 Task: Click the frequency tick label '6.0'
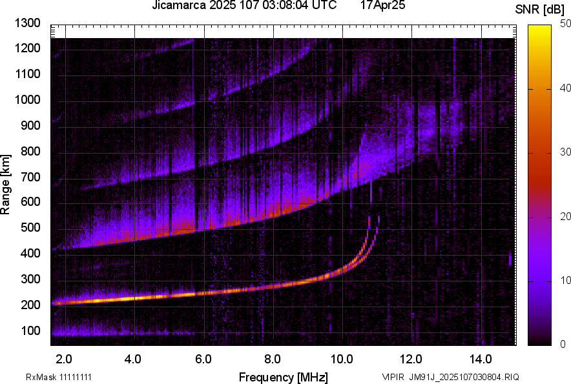tap(203, 359)
